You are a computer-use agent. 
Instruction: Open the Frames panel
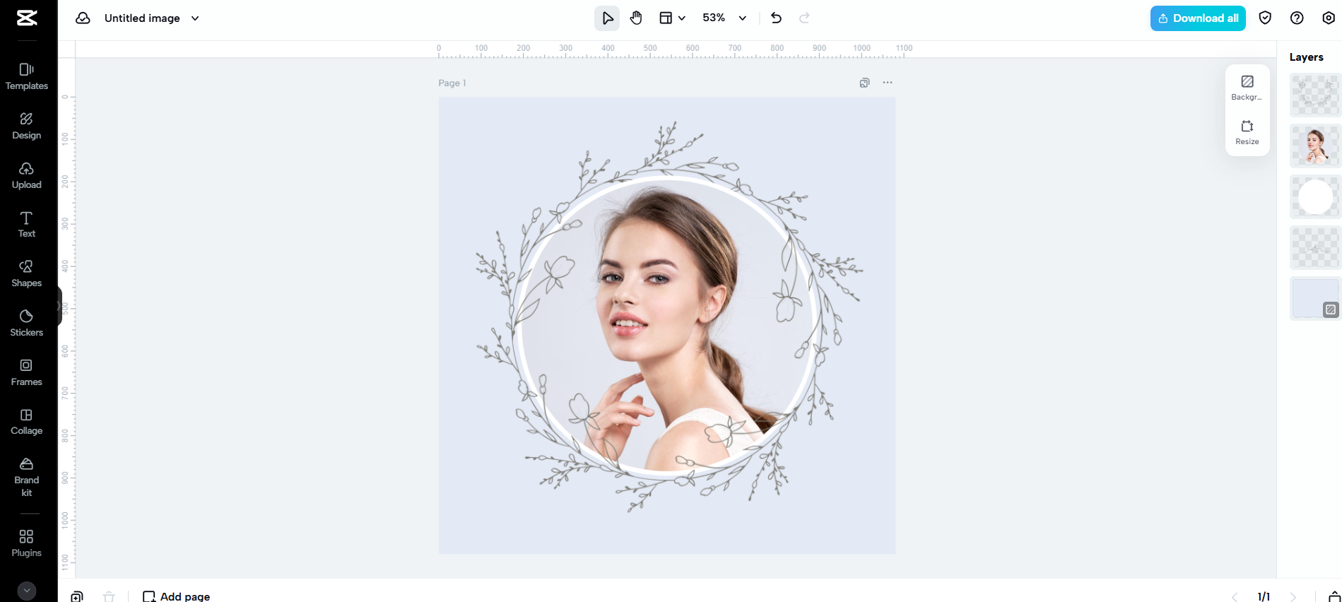(x=27, y=372)
